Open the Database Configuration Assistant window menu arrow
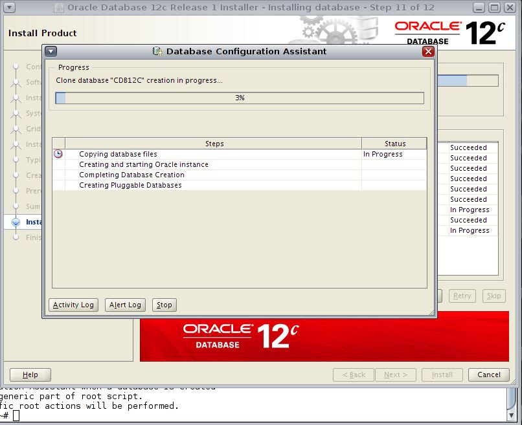Screen dimensions: 522x425 pos(51,52)
